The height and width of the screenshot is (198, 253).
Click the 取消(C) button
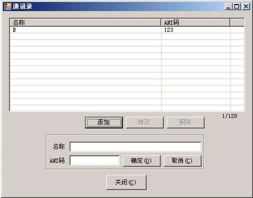pos(183,161)
